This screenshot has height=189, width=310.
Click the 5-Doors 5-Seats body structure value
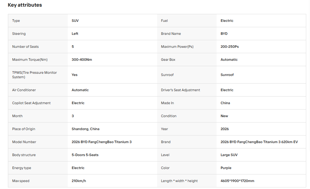(x=85, y=155)
